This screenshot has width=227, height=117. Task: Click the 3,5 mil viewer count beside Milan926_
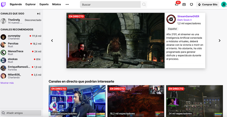[38, 75]
